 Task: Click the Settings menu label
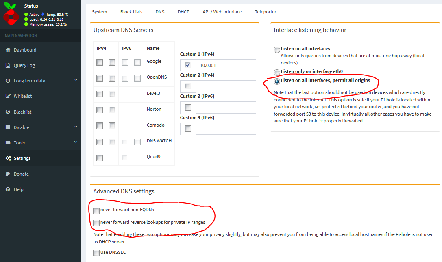click(22, 158)
